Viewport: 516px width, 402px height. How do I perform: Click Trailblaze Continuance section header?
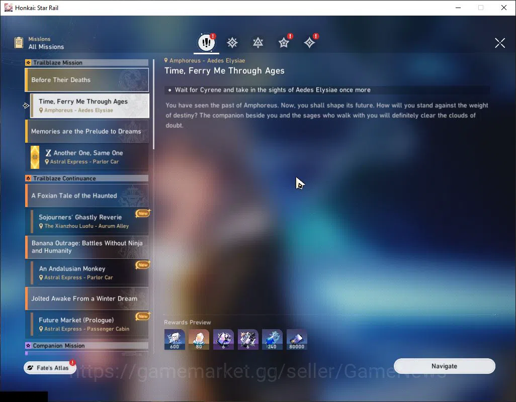(87, 178)
